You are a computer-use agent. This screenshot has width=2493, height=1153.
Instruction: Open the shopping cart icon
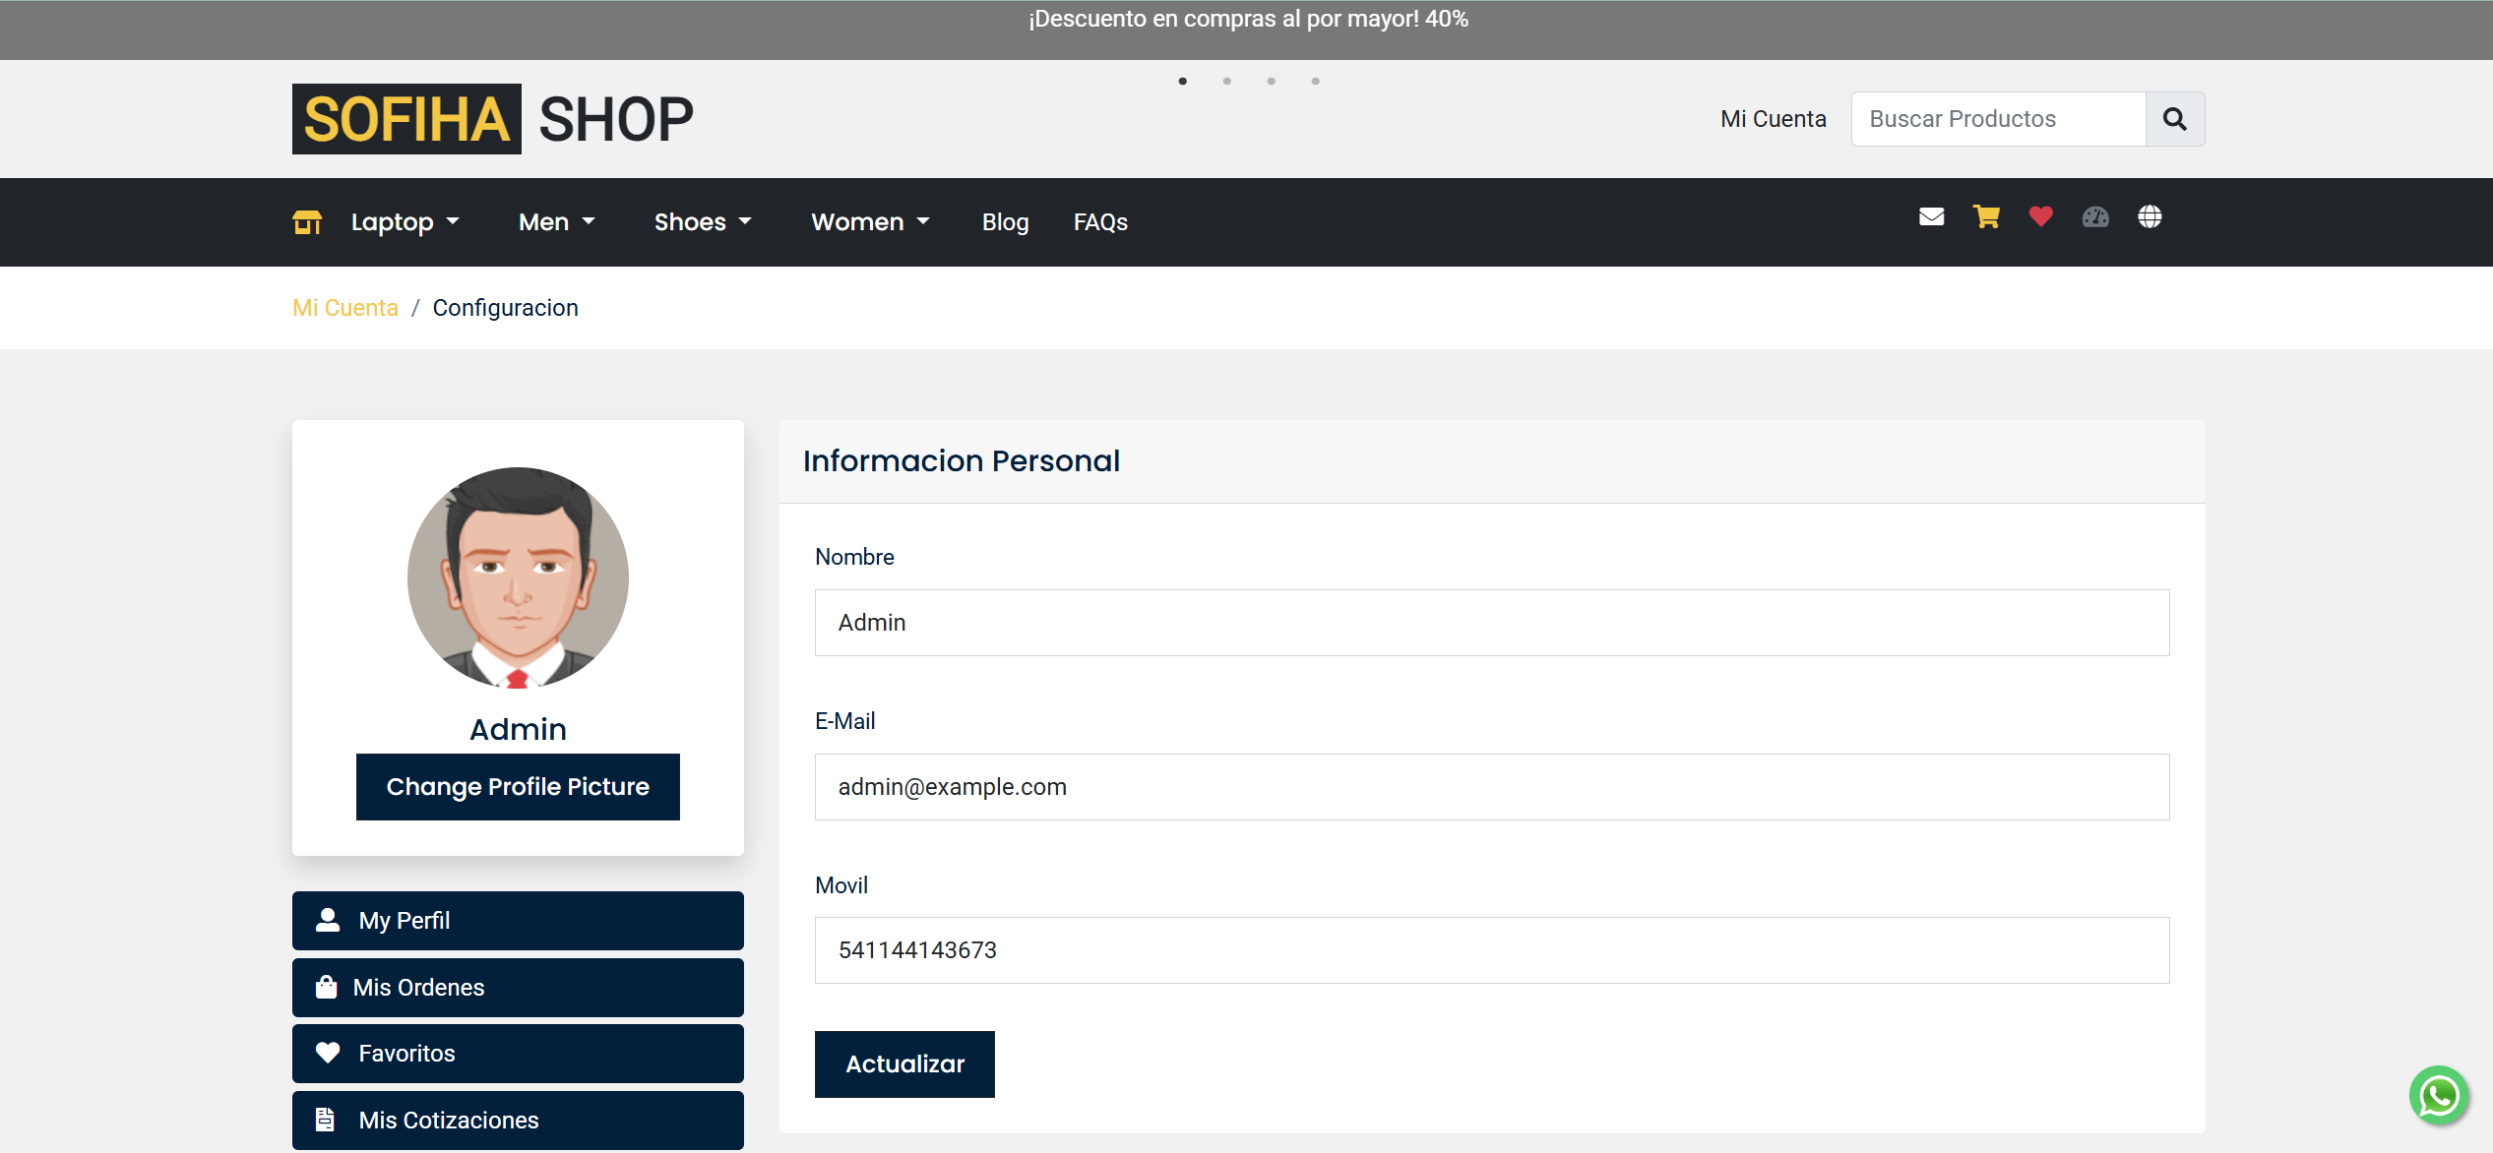click(x=1986, y=217)
